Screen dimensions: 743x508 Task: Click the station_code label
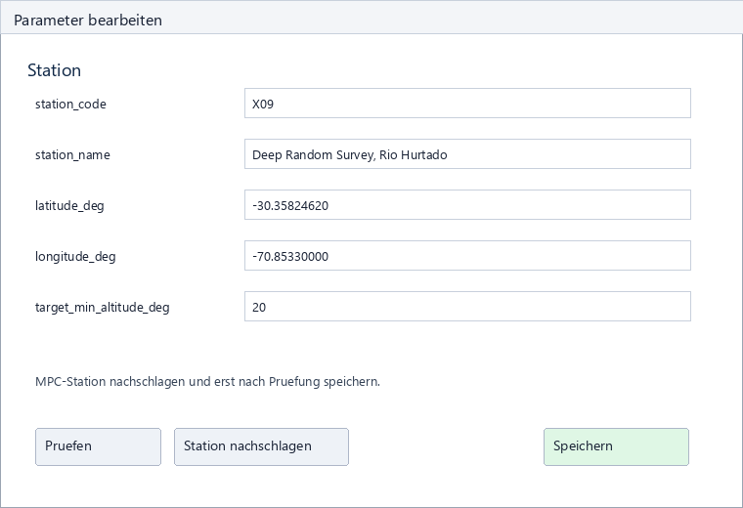click(x=70, y=105)
